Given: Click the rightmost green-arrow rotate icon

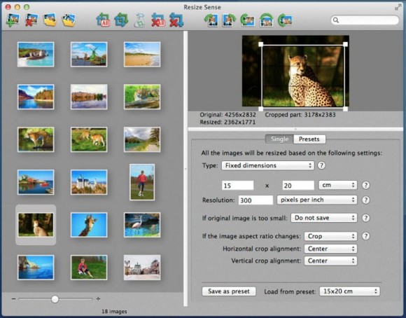Looking at the screenshot, I should (285, 20).
